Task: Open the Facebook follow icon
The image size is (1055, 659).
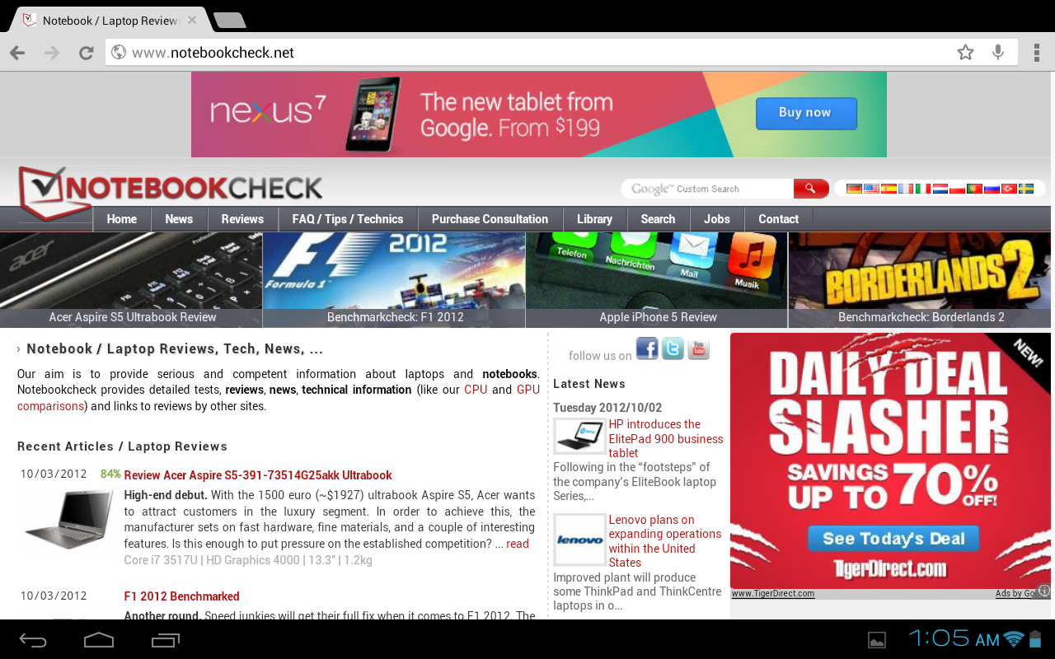Action: coord(647,348)
